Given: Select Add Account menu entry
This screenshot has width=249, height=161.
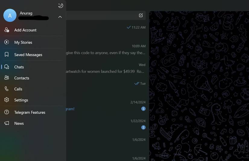Looking at the screenshot, I should pos(33,30).
